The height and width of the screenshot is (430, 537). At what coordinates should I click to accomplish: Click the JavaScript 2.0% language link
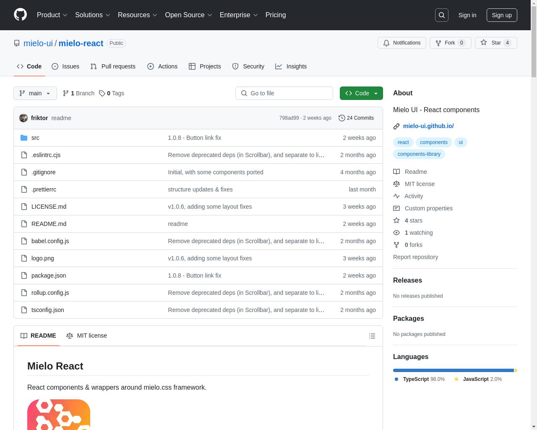pos(478,379)
